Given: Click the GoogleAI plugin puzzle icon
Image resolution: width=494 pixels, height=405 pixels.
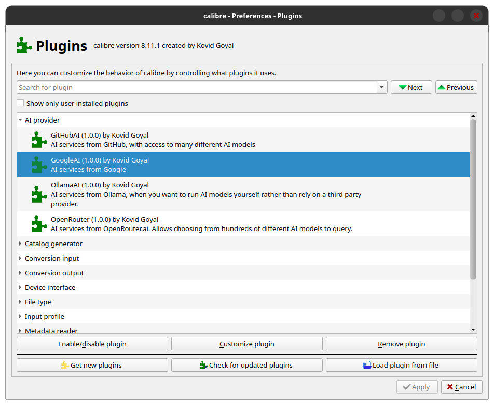Looking at the screenshot, I should click(x=39, y=165).
